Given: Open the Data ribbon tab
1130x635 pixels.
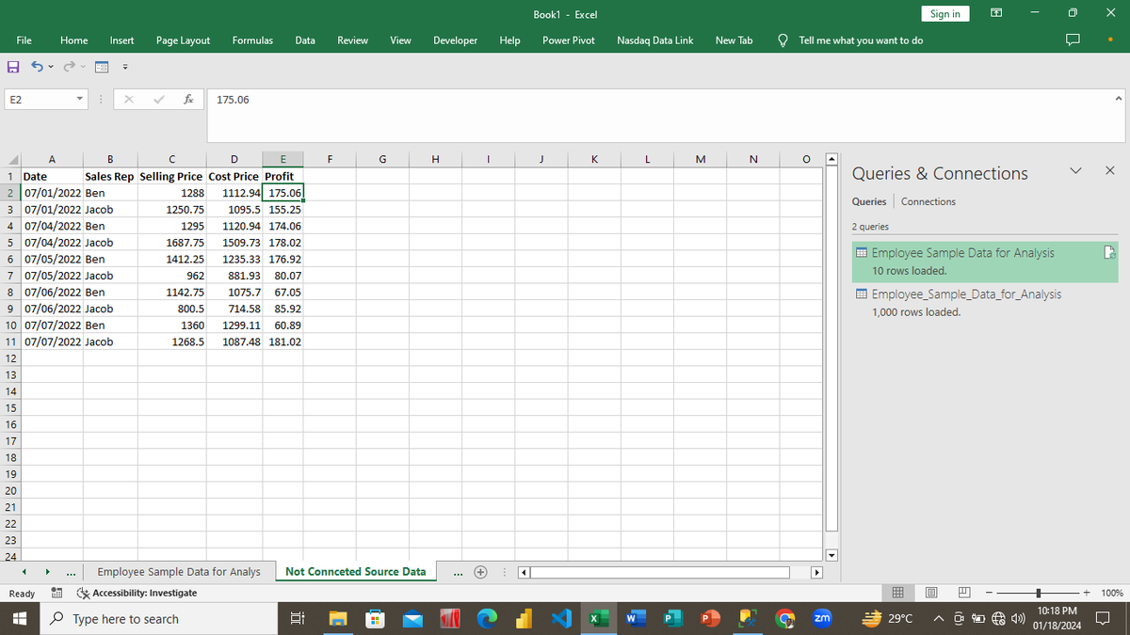Looking at the screenshot, I should coord(305,40).
